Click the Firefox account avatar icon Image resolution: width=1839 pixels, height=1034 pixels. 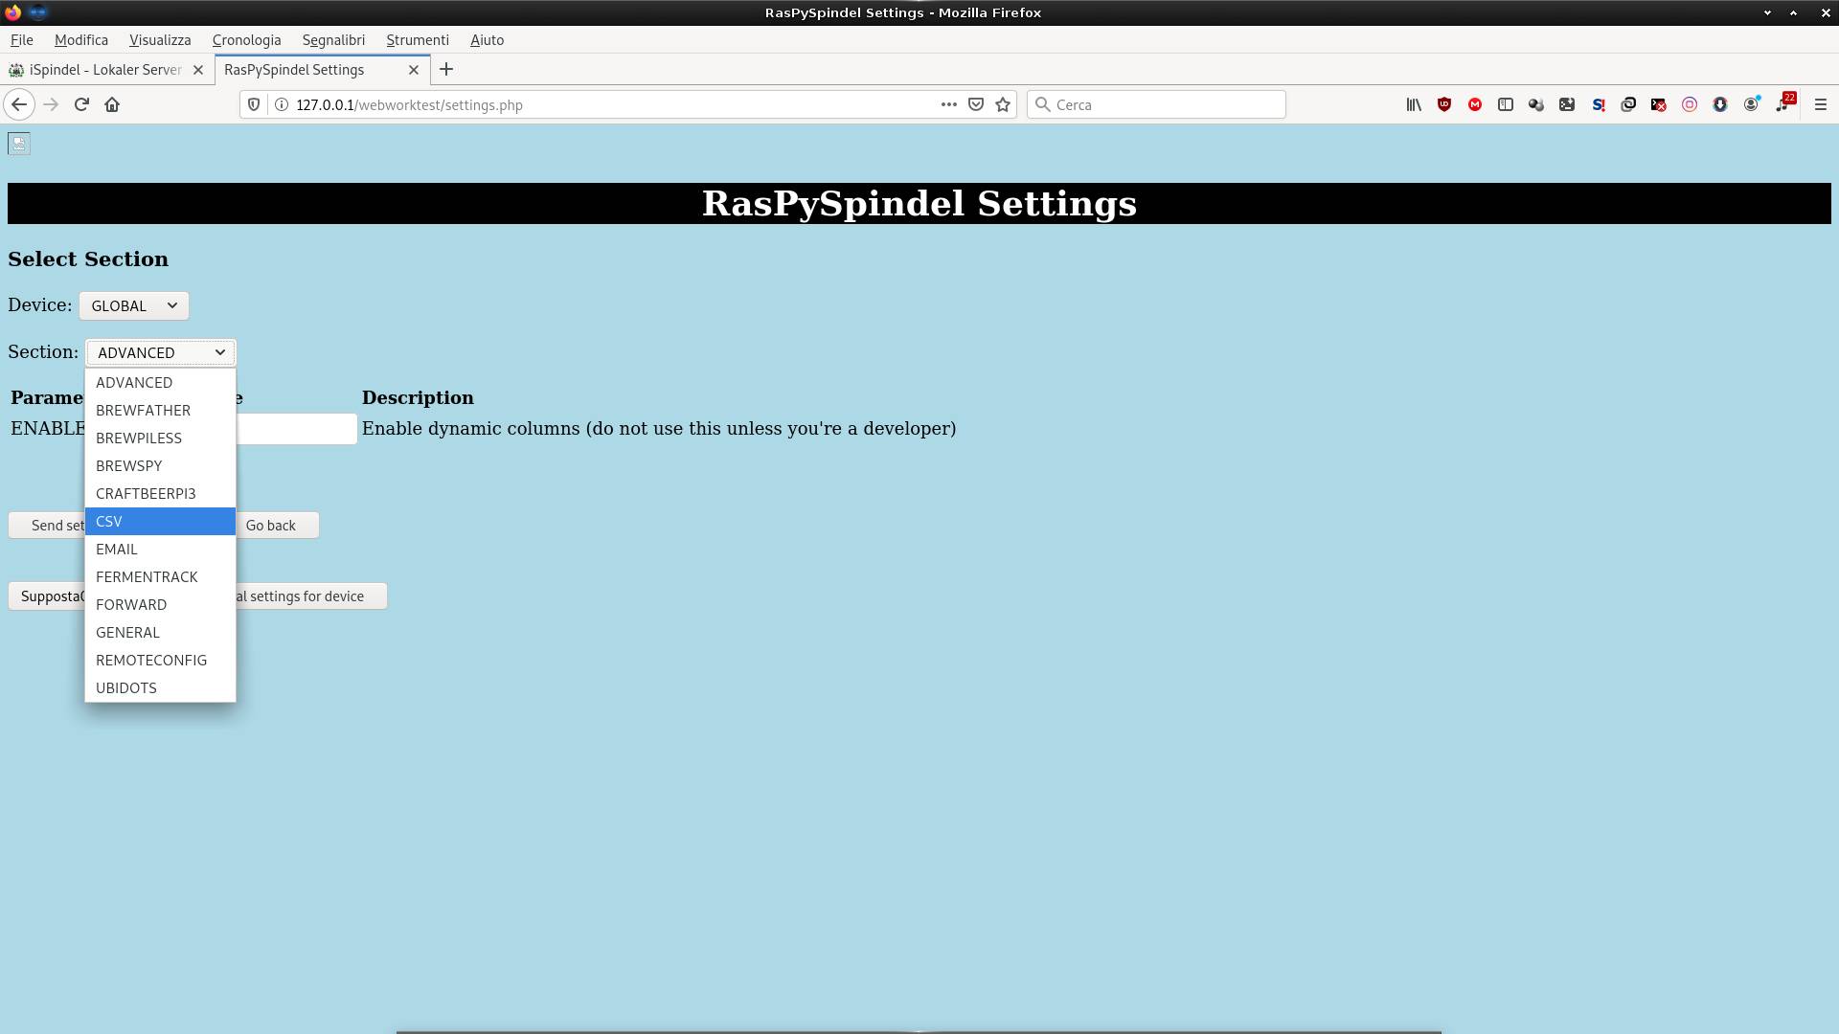1751,105
